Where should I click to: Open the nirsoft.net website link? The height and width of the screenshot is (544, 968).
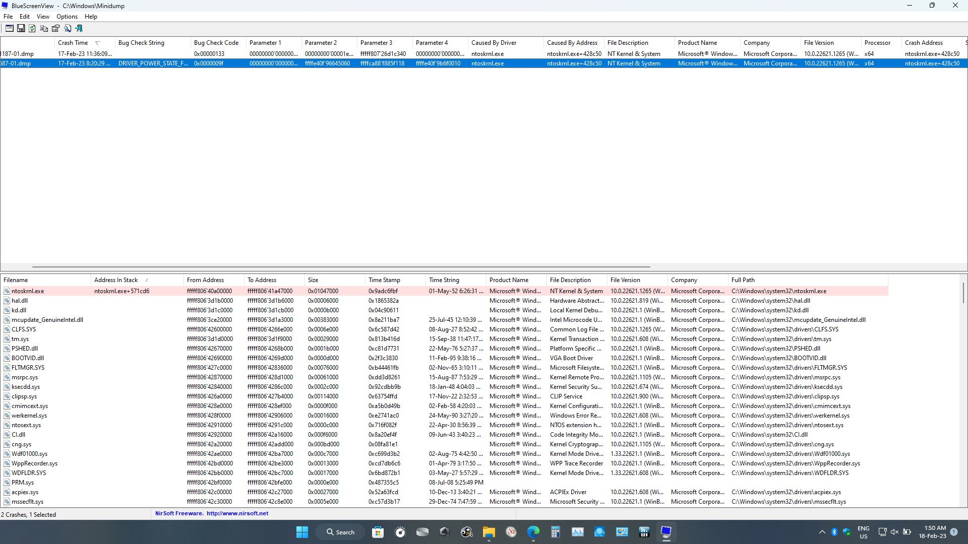coord(237,514)
